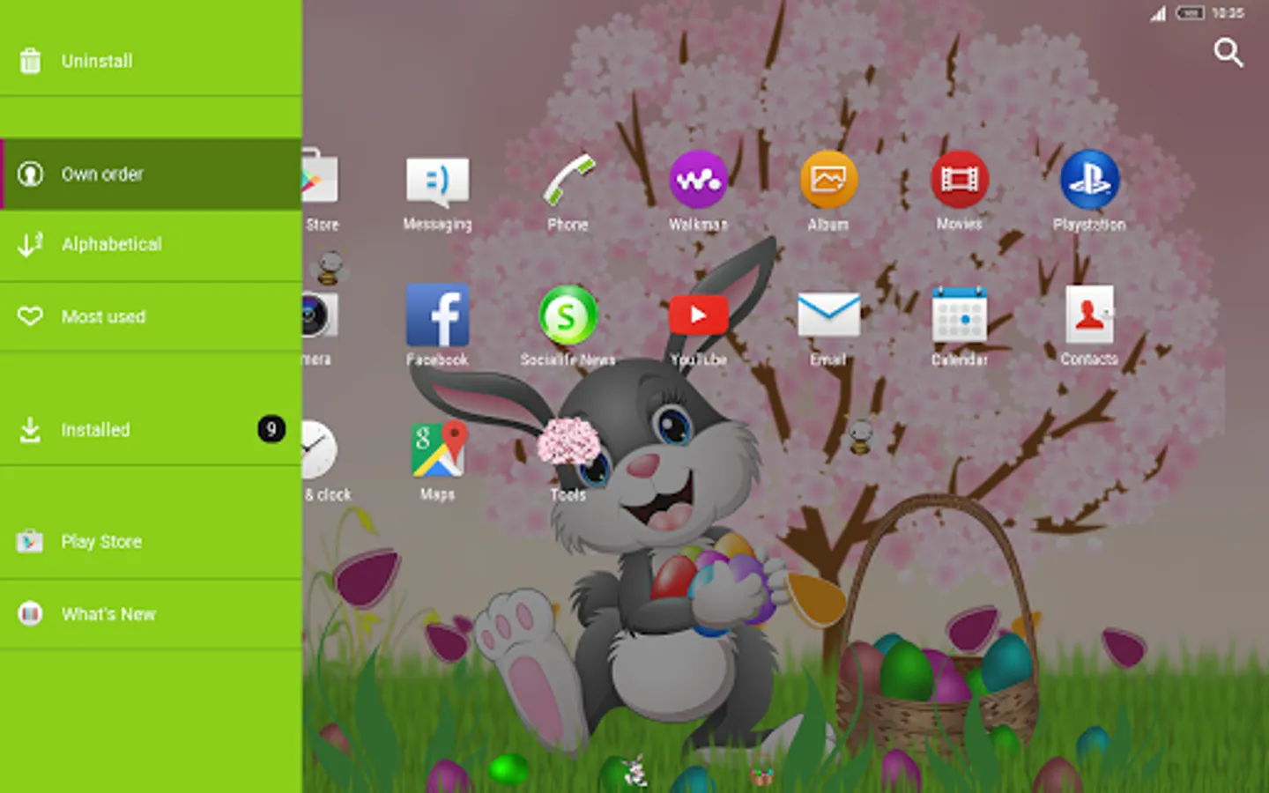The image size is (1269, 793).
Task: Show Installed apps list
Action: [151, 430]
